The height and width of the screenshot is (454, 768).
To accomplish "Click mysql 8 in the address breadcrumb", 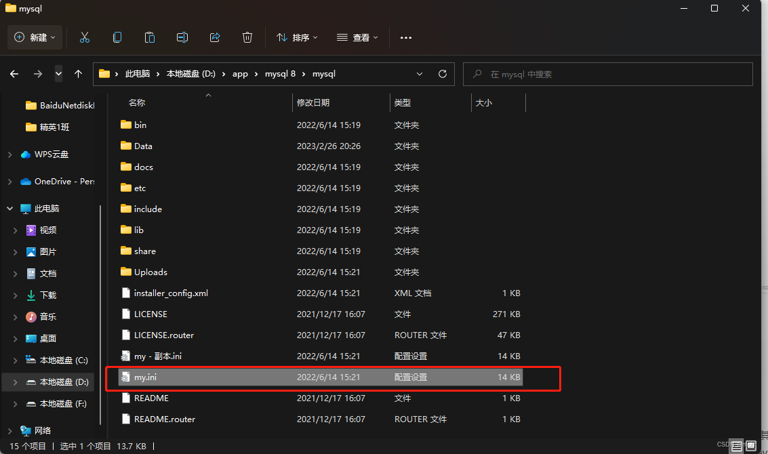I will tap(280, 74).
